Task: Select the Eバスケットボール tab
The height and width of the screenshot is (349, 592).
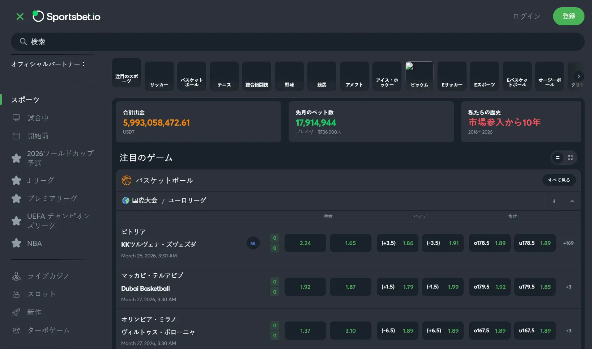Action: (517, 76)
